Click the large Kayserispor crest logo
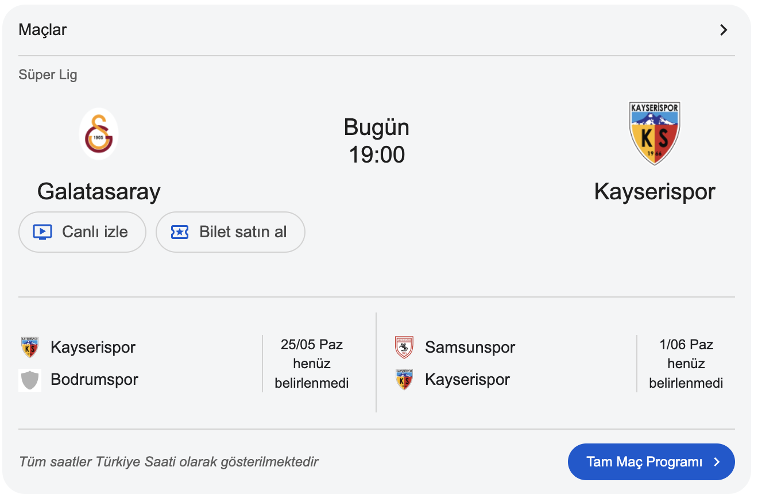 point(655,134)
